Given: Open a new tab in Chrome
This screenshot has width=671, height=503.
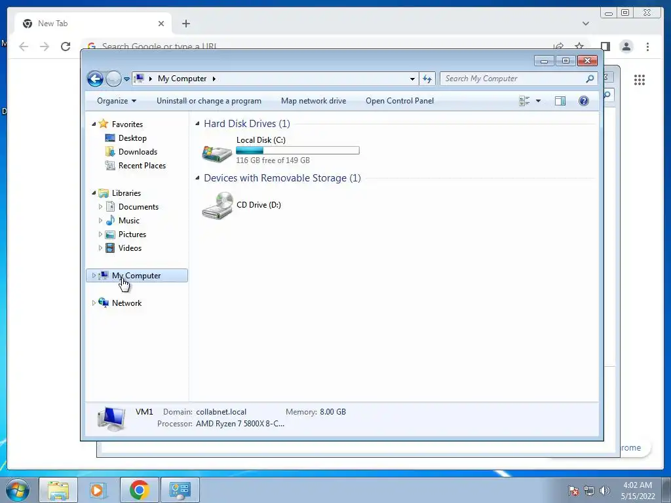Looking at the screenshot, I should pyautogui.click(x=185, y=24).
